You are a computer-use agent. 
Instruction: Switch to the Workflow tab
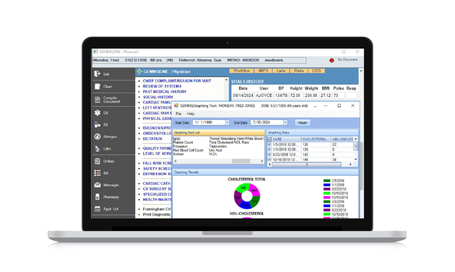[241, 71]
